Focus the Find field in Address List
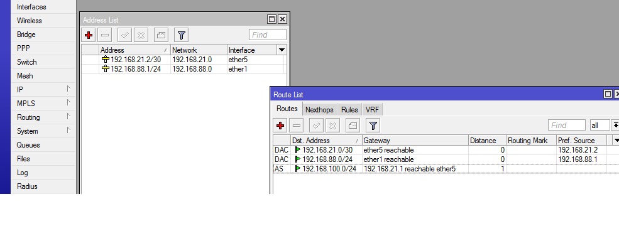The width and height of the screenshot is (619, 226). pyautogui.click(x=268, y=35)
